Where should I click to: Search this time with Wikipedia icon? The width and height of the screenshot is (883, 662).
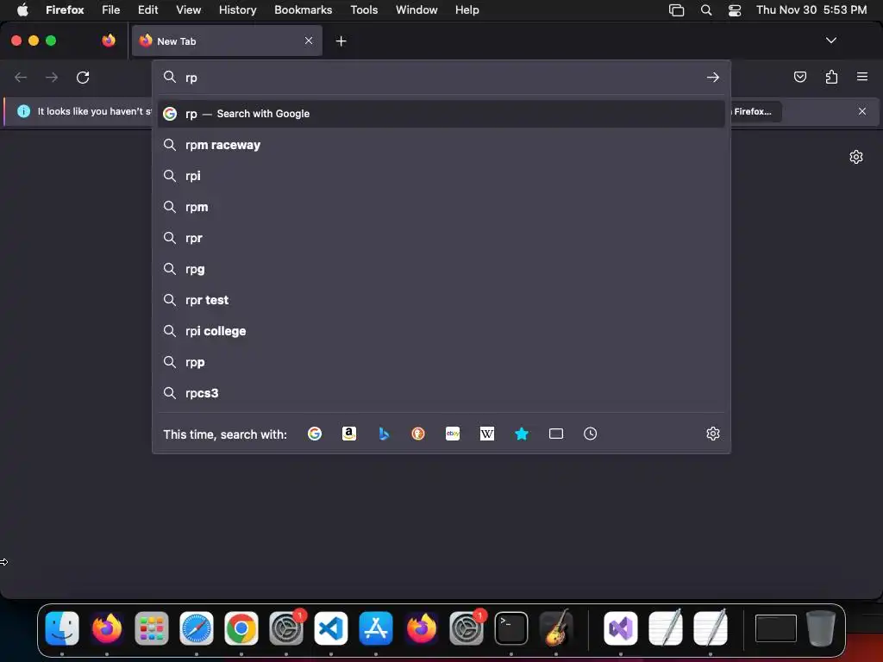[487, 434]
